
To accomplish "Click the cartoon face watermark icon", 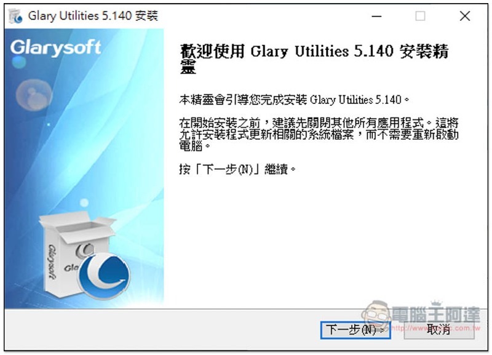I will point(376,314).
